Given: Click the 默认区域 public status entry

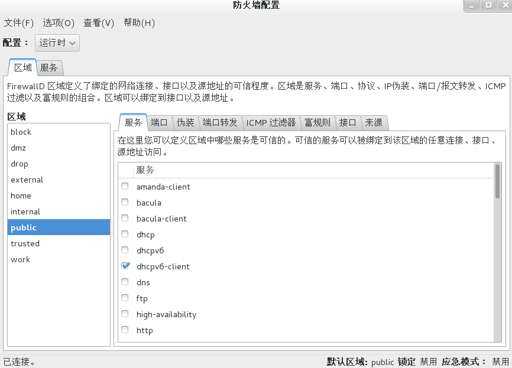Looking at the screenshot, I should click(x=361, y=362).
